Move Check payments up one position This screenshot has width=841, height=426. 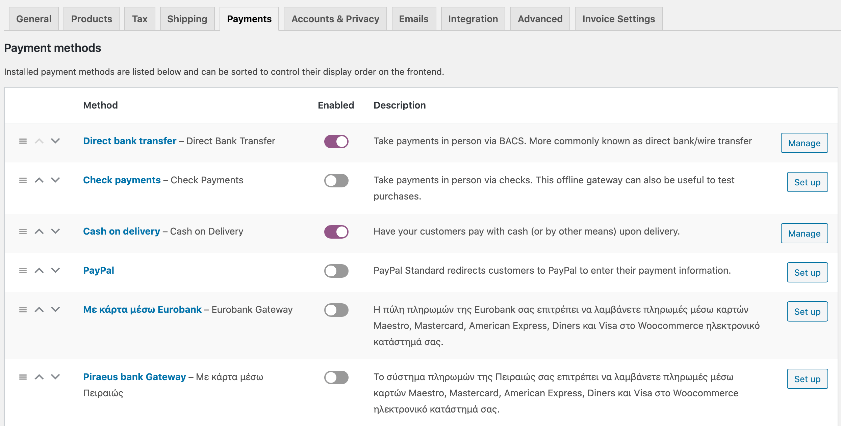pyautogui.click(x=39, y=180)
